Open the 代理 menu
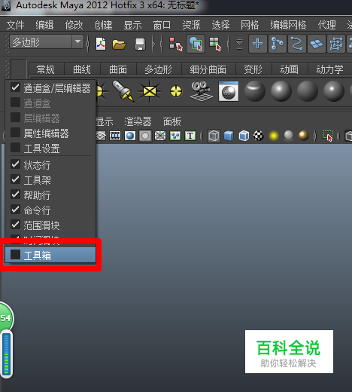This screenshot has height=392, width=352. 327,25
